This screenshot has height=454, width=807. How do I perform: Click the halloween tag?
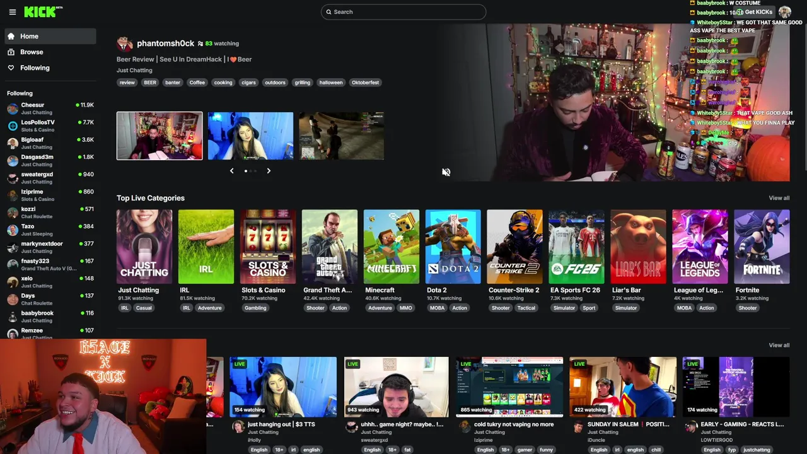click(x=331, y=83)
